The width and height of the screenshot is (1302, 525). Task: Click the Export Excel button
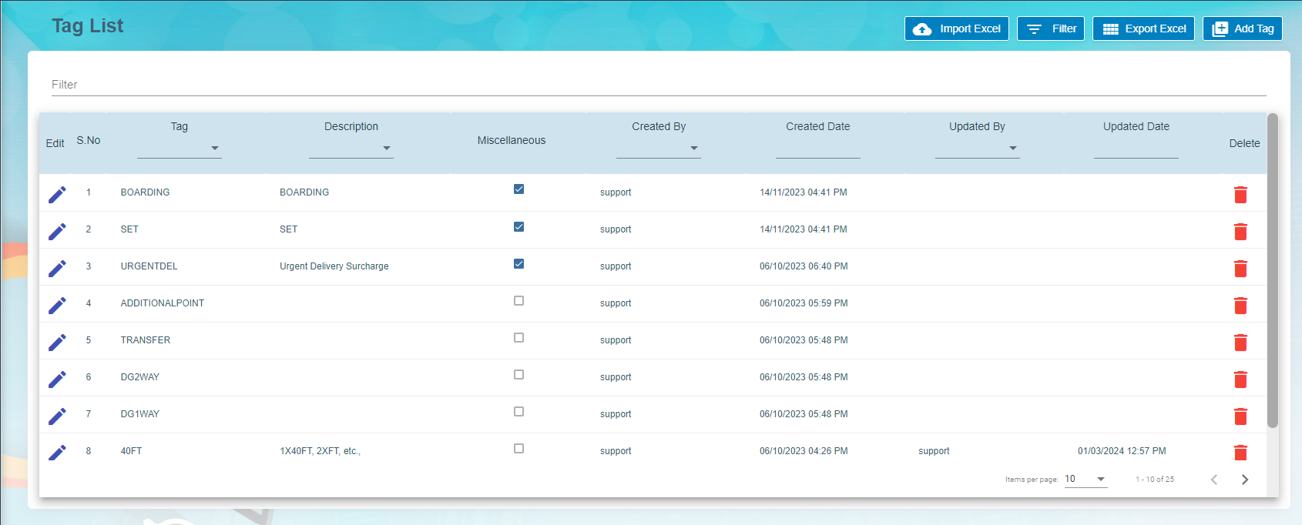pyautogui.click(x=1143, y=28)
